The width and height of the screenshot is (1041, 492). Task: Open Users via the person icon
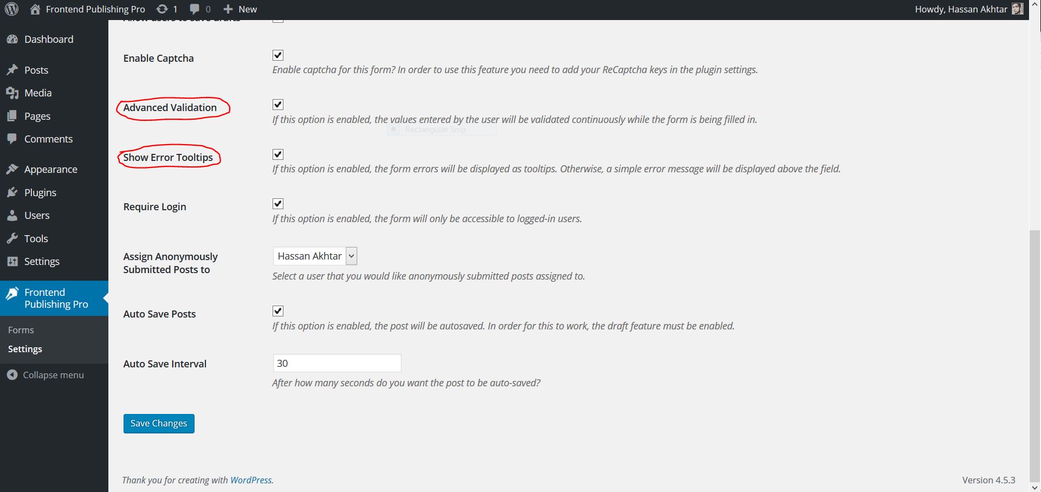tap(13, 215)
